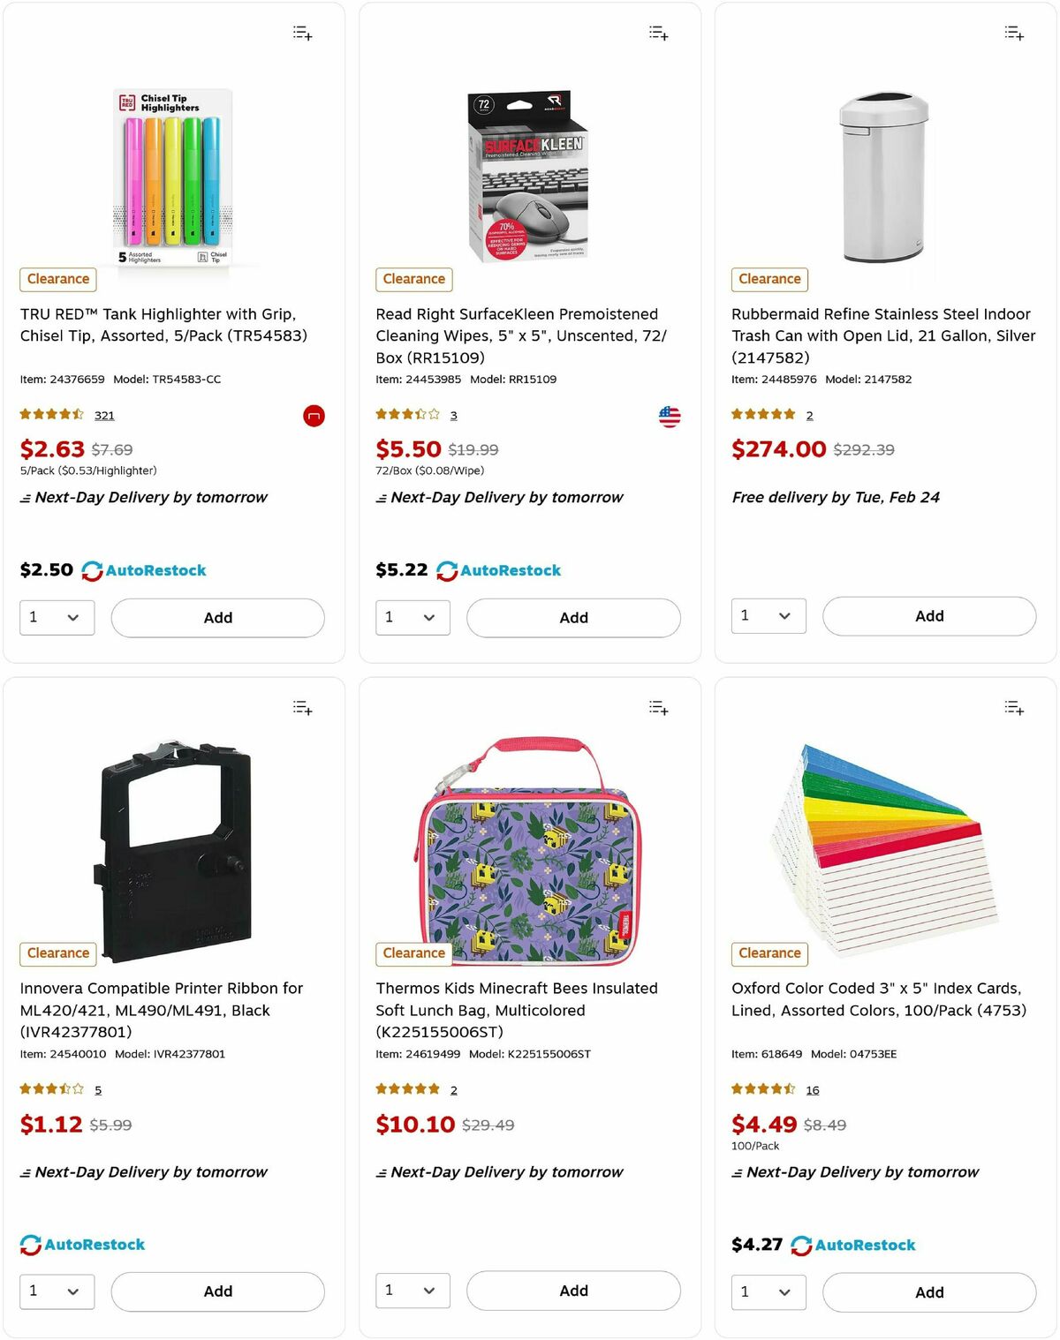Add the SurfaceKleen cleaning wipes to cart
The image size is (1060, 1340).
572,618
